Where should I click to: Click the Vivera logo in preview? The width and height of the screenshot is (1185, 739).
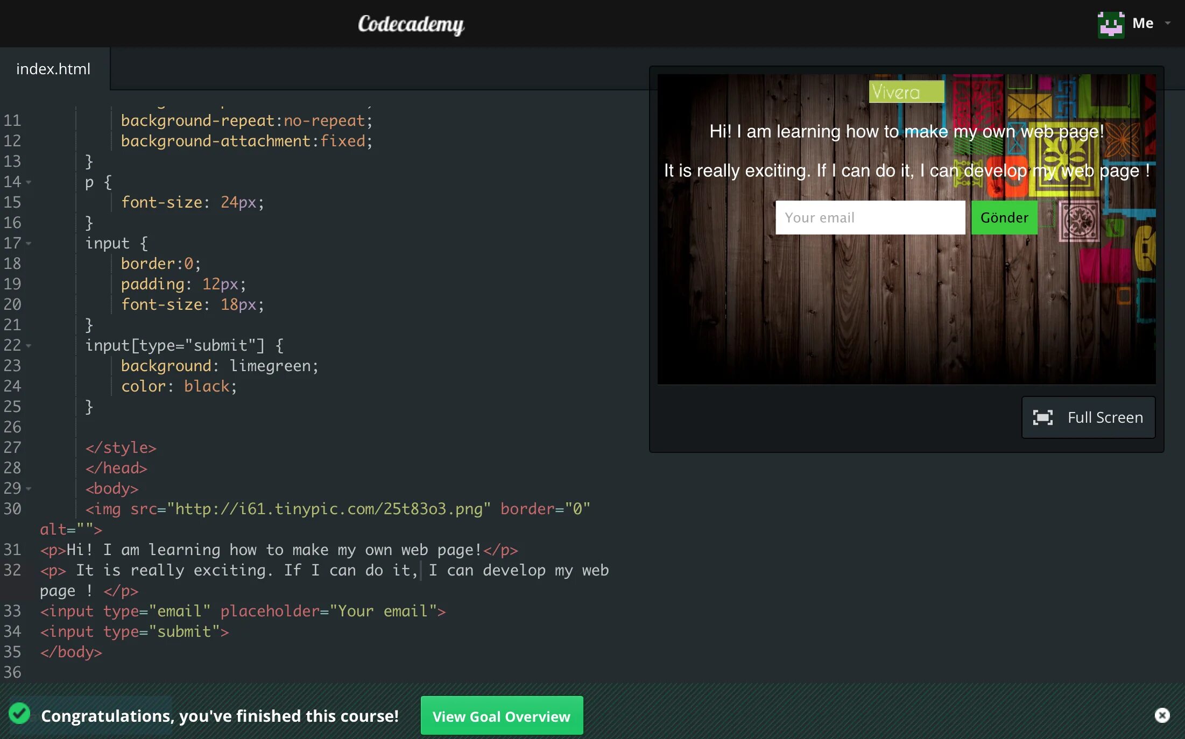(x=906, y=92)
